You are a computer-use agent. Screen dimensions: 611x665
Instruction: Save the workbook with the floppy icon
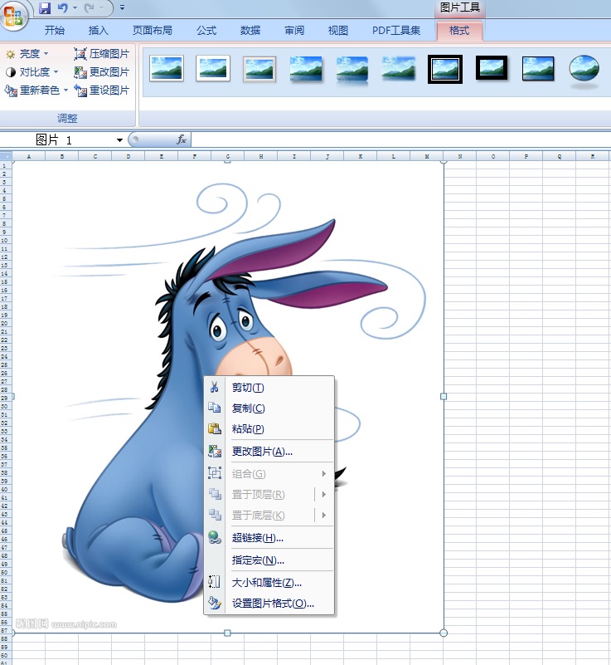click(x=45, y=8)
